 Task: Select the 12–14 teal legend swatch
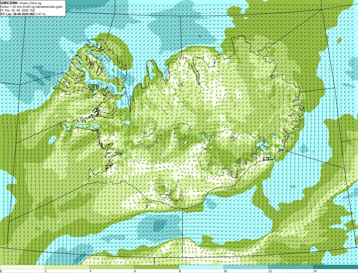click(291, 267)
